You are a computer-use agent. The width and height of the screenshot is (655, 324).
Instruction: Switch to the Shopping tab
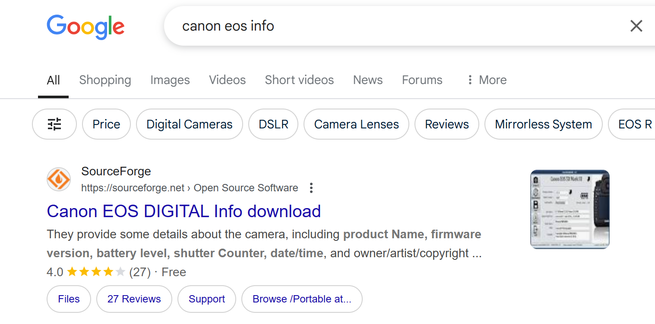point(105,80)
